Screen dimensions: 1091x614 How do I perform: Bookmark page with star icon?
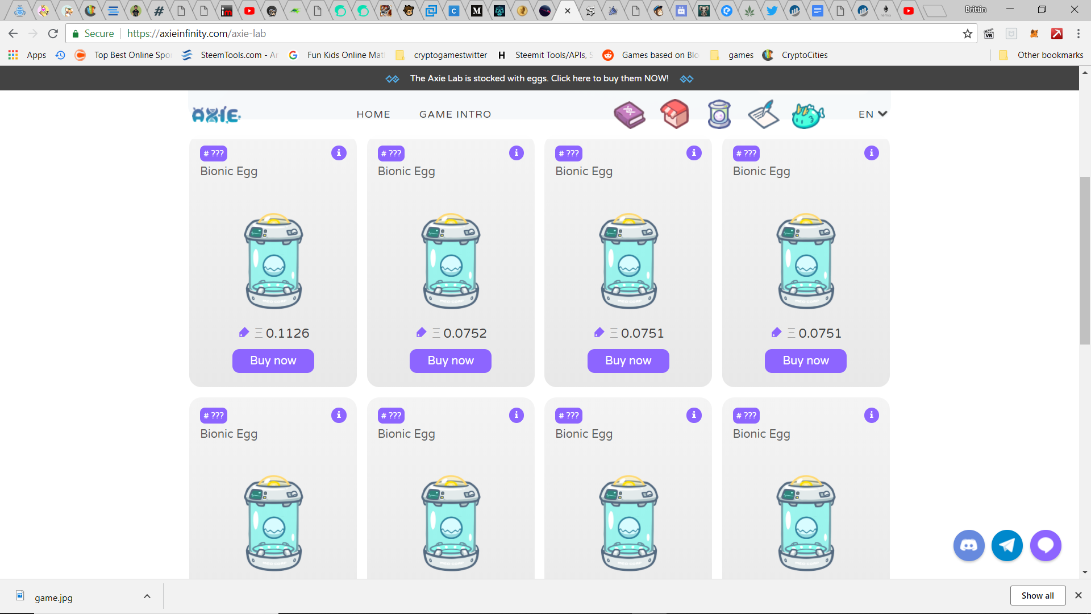(x=967, y=34)
